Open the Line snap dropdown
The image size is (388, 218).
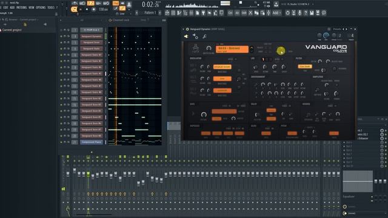point(122,13)
